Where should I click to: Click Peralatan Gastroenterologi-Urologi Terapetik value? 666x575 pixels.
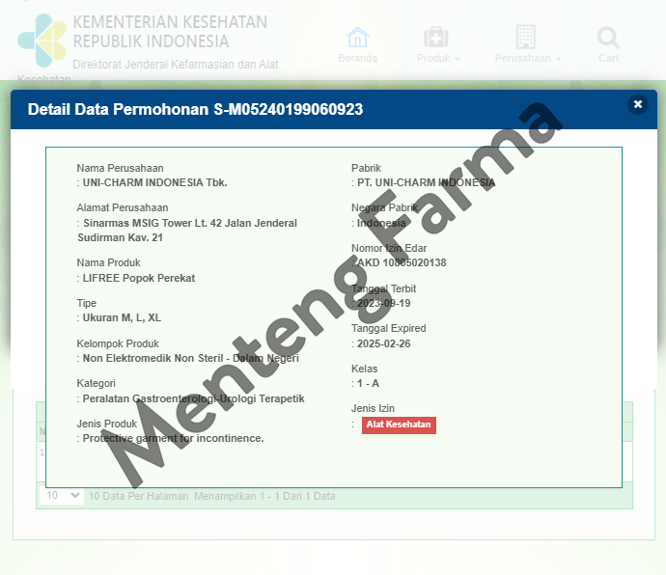click(194, 398)
